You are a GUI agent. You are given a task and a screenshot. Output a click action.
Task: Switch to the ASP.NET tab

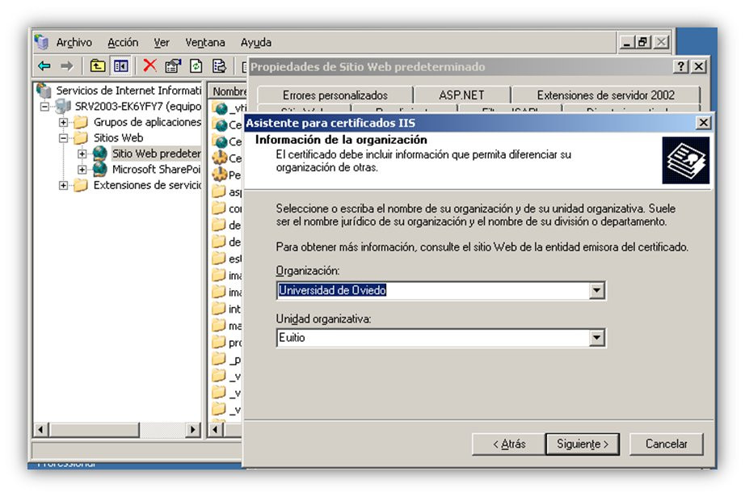click(461, 95)
